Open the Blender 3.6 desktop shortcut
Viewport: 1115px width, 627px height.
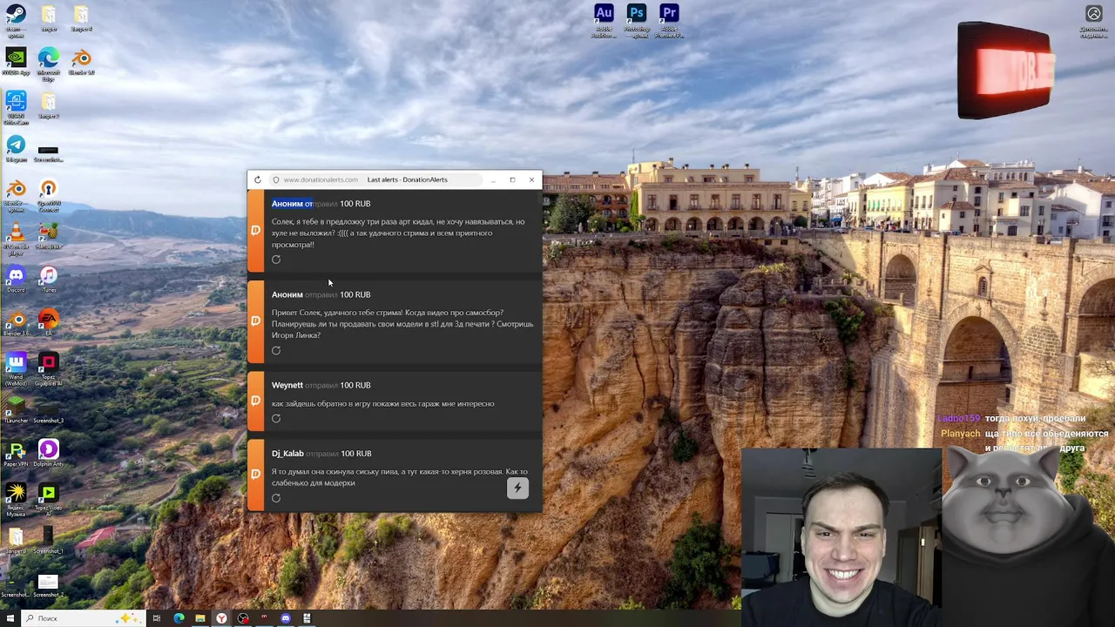coord(16,323)
